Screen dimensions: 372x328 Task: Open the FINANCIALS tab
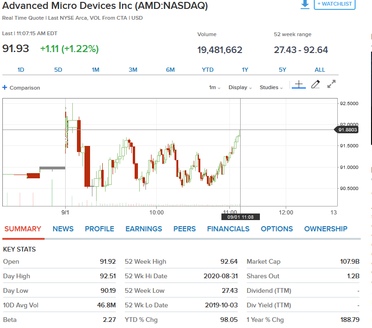pos(228,229)
